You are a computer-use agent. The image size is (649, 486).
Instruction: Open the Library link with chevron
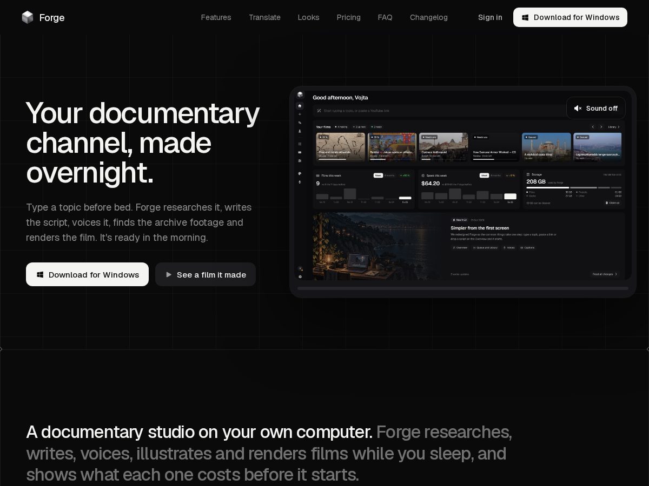coord(614,127)
